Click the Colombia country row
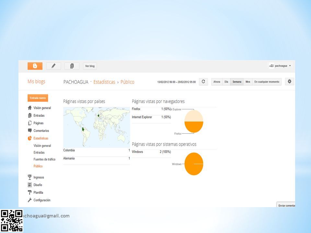The image size is (311, 233). coord(97,150)
